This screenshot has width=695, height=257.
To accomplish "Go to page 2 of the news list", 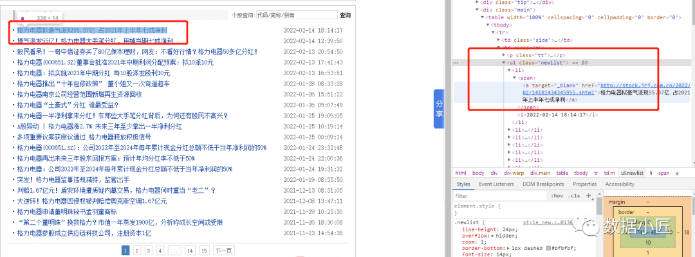I will tap(136, 251).
